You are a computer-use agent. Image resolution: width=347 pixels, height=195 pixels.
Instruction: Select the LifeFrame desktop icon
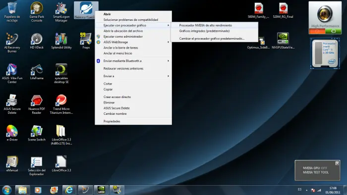37,72
